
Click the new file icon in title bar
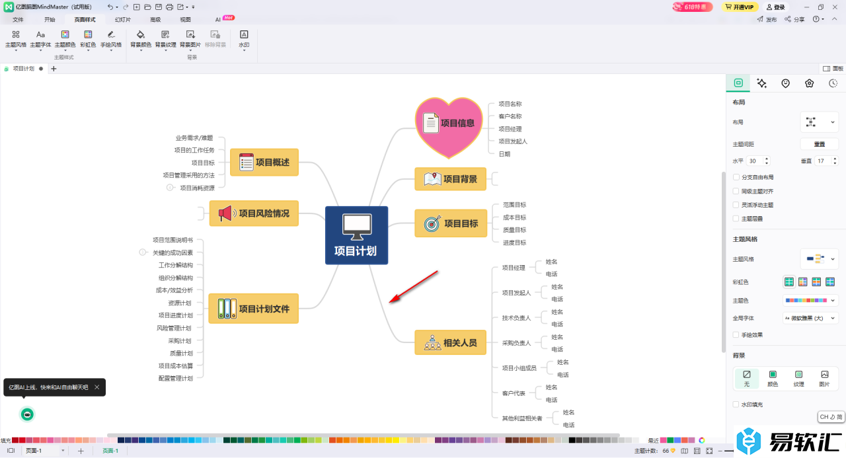coord(136,7)
